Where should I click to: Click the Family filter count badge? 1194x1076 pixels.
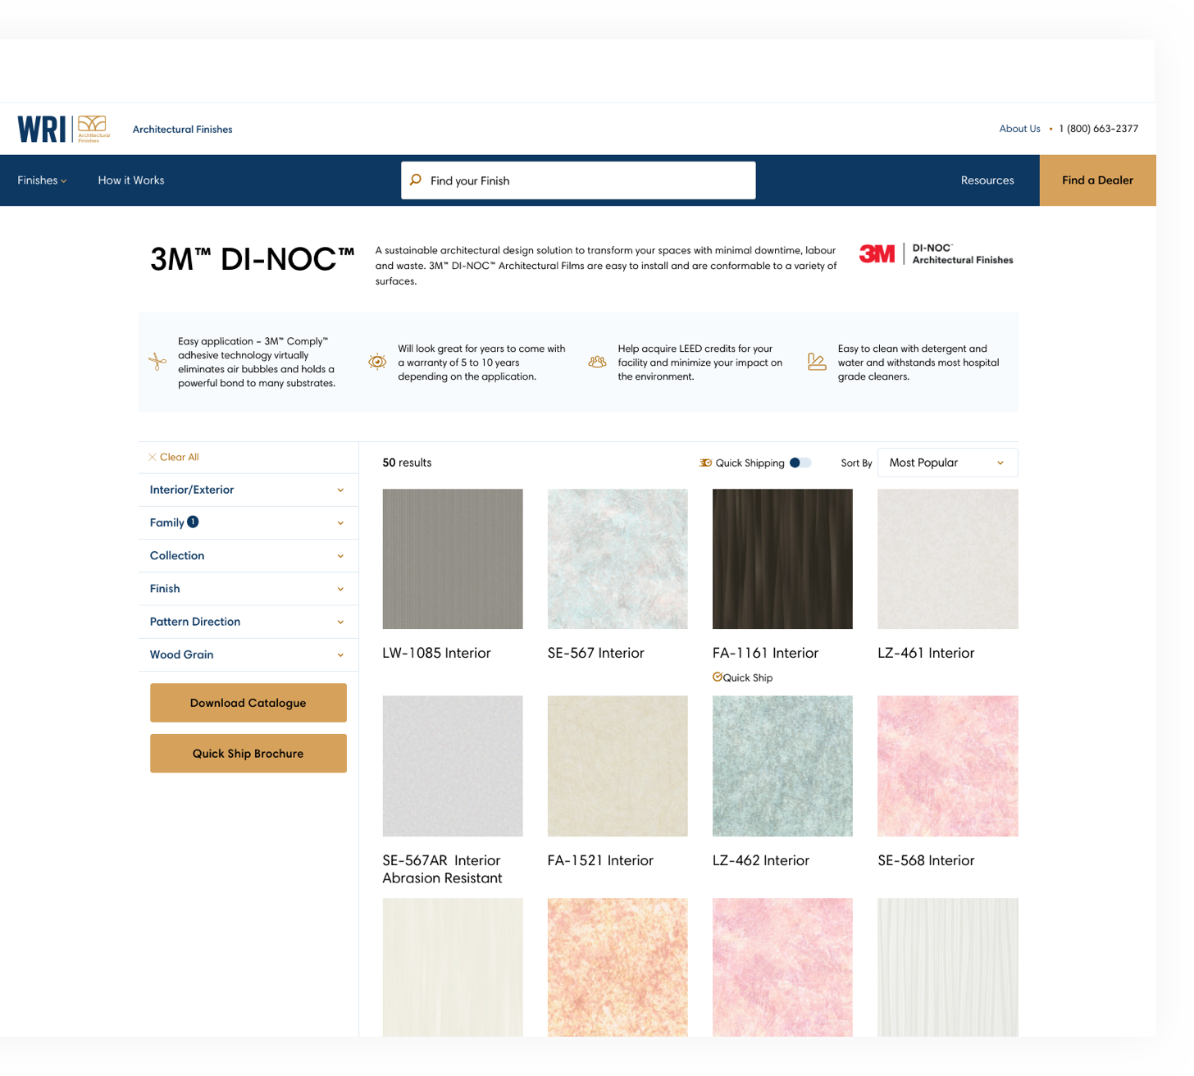click(x=193, y=522)
